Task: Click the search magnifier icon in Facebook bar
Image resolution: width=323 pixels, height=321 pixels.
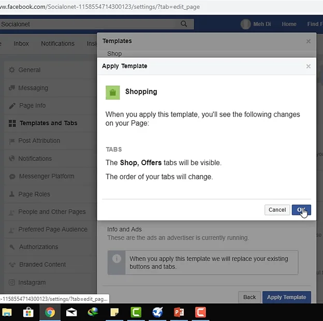Action: (184, 24)
